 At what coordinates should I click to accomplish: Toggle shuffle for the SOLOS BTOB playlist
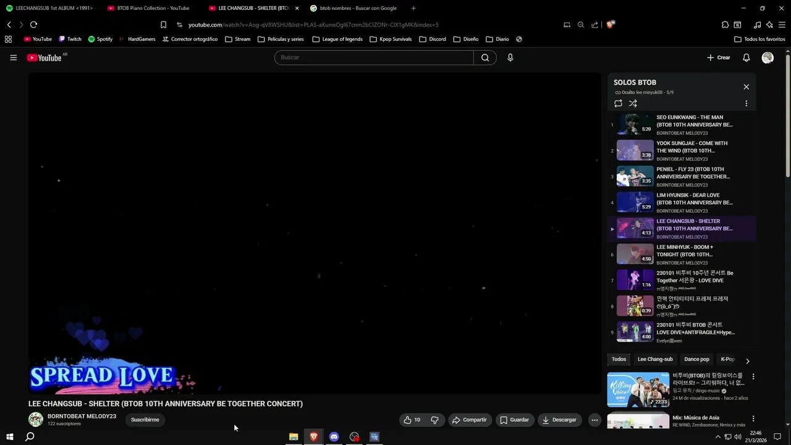633,103
